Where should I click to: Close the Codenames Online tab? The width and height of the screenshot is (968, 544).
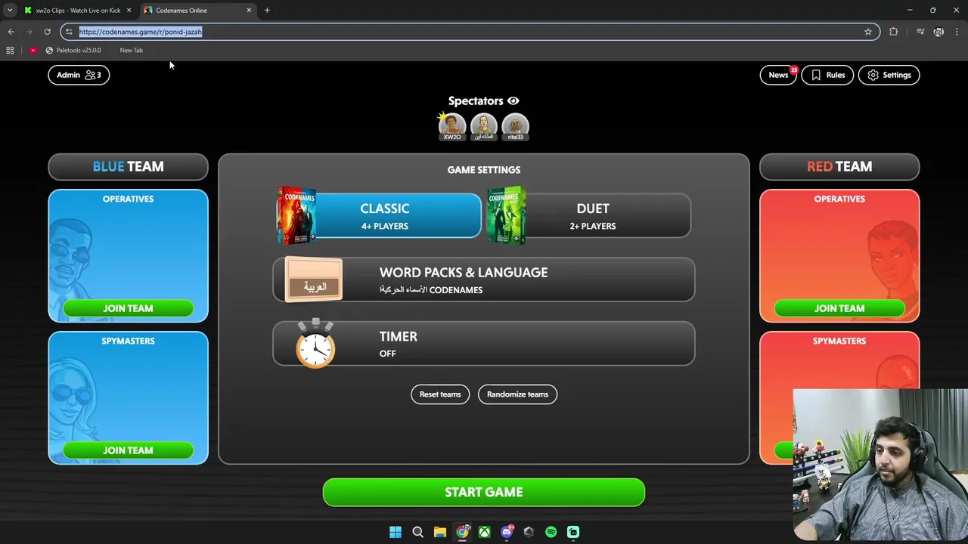point(249,11)
